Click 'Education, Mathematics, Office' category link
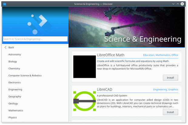188x125 pixels. point(160,55)
